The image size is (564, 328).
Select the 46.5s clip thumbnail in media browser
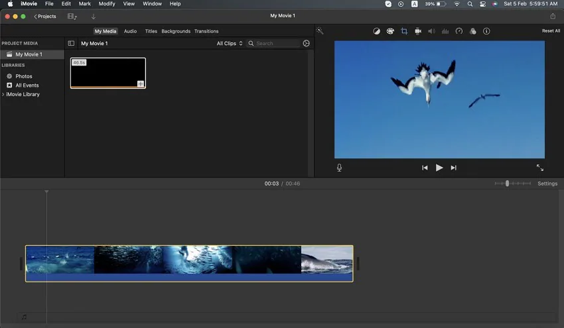(108, 73)
